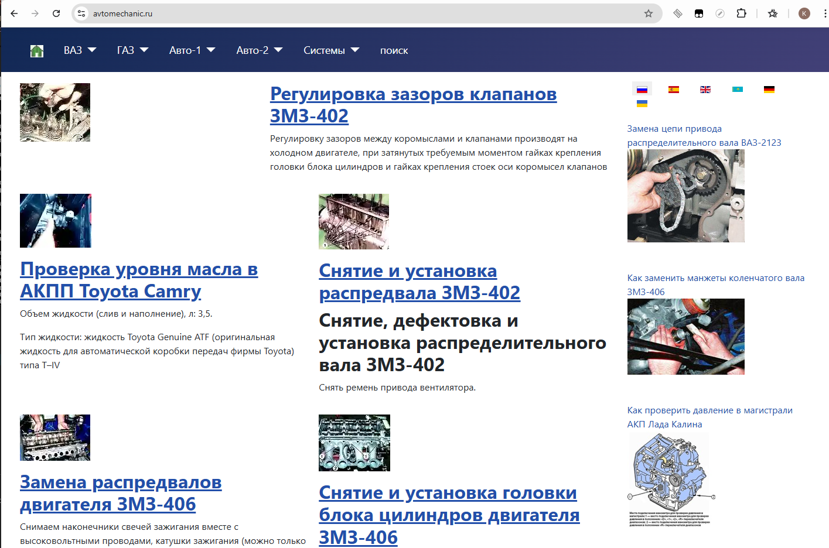Viewport: 829px width, 548px height.
Task: Click the browser back arrow
Action: click(x=14, y=13)
